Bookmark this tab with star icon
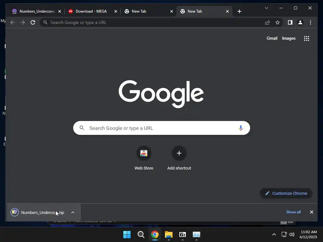Image resolution: width=323 pixels, height=242 pixels. coord(278,22)
